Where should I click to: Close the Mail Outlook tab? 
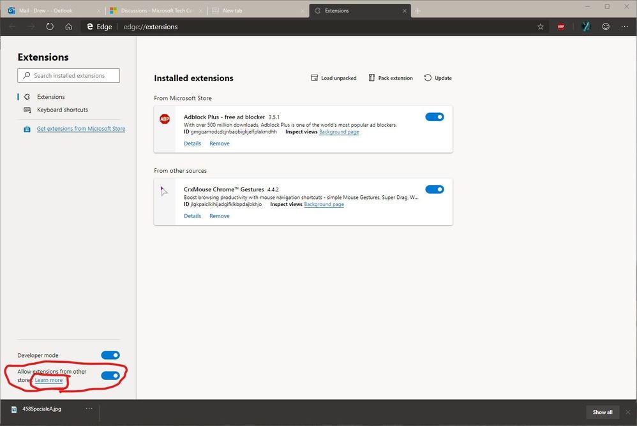[98, 11]
